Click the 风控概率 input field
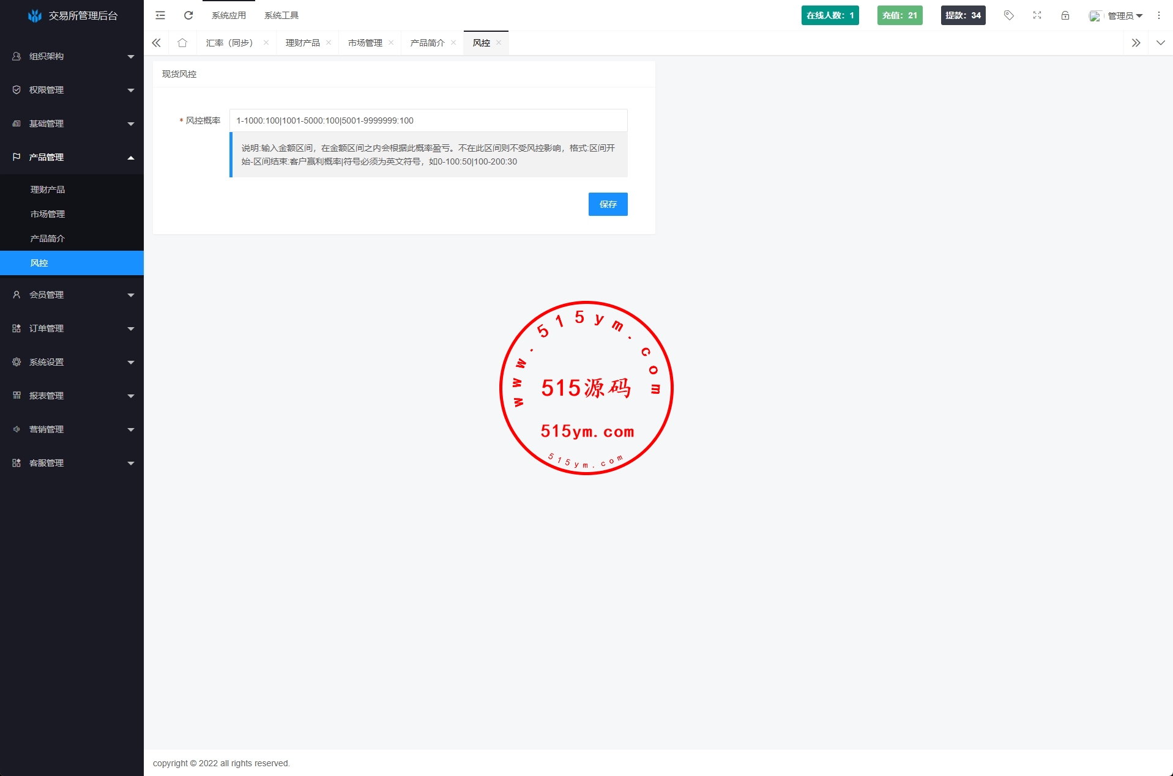The image size is (1173, 776). (428, 120)
